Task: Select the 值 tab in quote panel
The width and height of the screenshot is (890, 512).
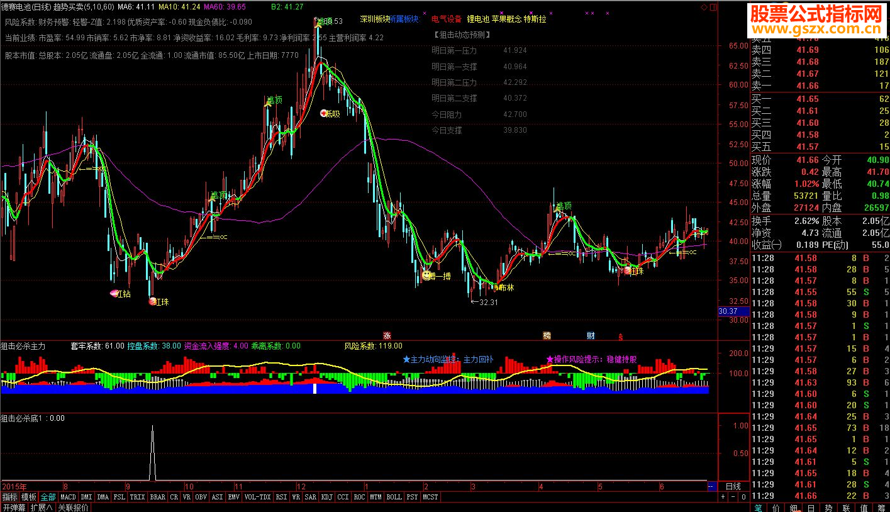Action: click(x=864, y=507)
